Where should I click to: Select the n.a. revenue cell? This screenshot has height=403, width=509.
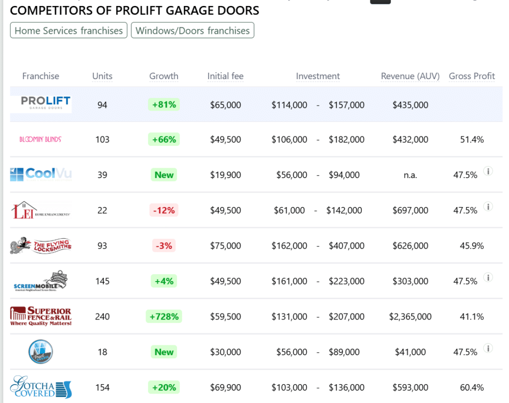410,175
